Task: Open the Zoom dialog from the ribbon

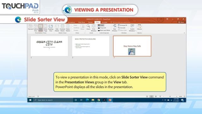Action: [x=88, y=27]
